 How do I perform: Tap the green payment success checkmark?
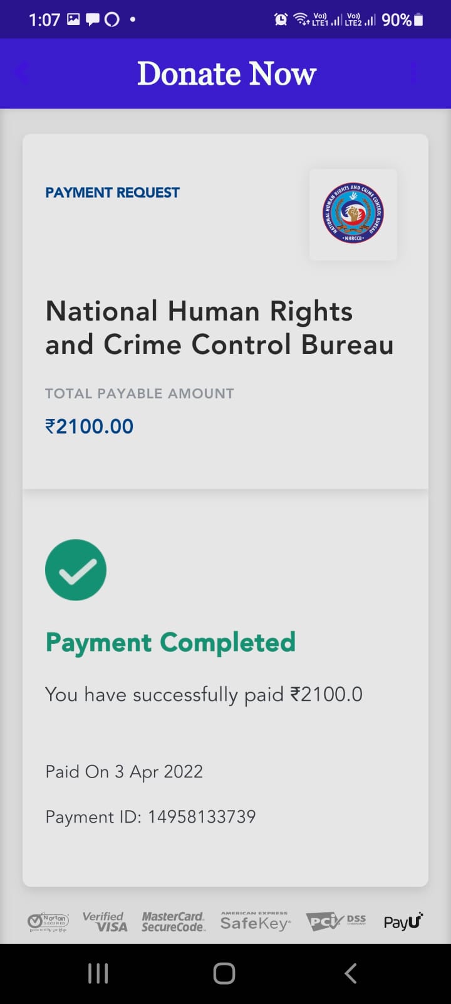pyautogui.click(x=76, y=570)
